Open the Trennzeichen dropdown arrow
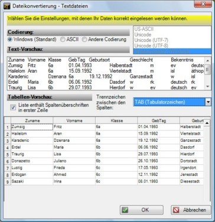Screen dimensions: 215x222 click(208, 102)
